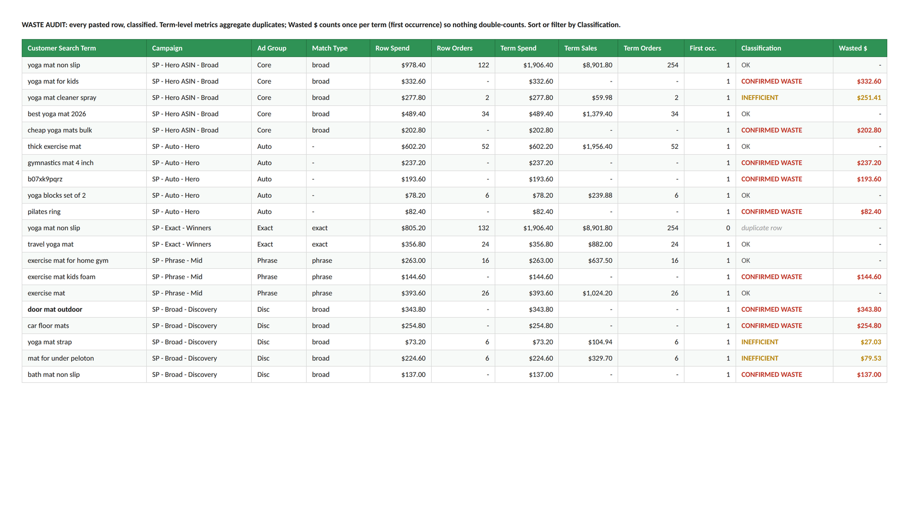This screenshot has height=511, width=909.
Task: Select the First occ. column header
Action: tap(710, 48)
